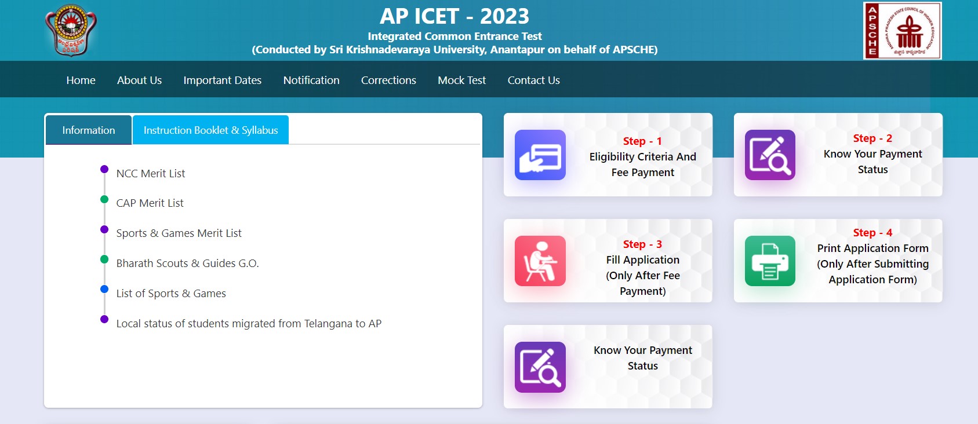
Task: Open Local status of students migrated link
Action: pyautogui.click(x=249, y=323)
